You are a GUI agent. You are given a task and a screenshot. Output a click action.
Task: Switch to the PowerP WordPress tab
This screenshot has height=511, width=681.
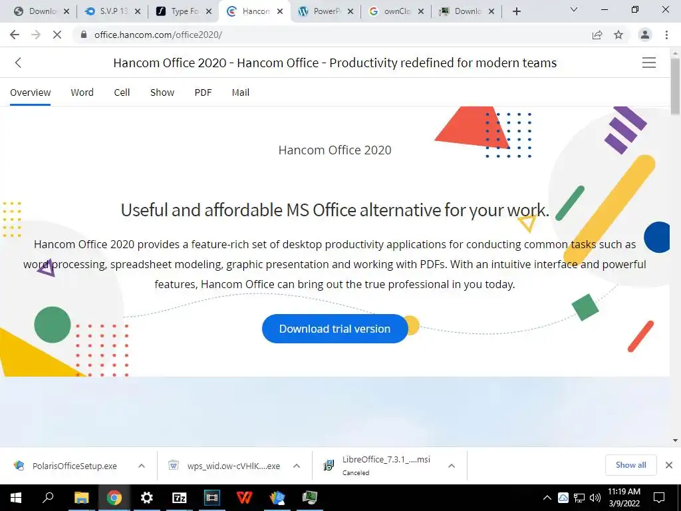pyautogui.click(x=326, y=11)
